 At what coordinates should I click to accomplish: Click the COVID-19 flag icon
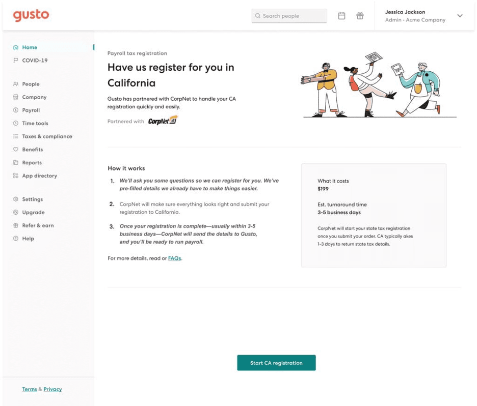16,61
